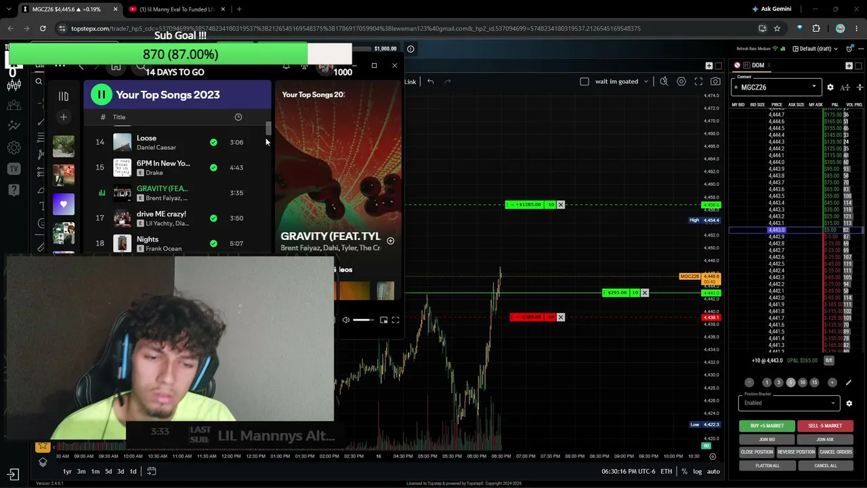Screen dimensions: 867x488
Task: Click the JOIN BID button
Action: coord(767,439)
